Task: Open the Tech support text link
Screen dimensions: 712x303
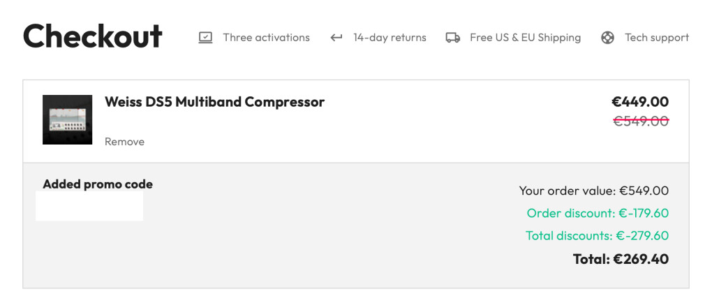Action: (x=656, y=38)
